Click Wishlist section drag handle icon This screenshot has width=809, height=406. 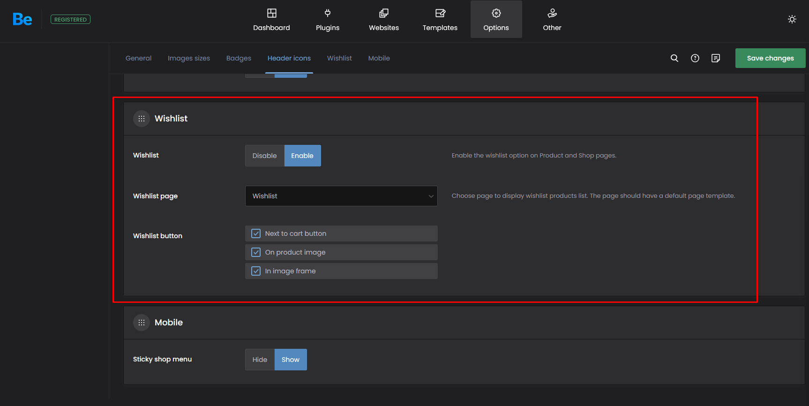click(142, 119)
